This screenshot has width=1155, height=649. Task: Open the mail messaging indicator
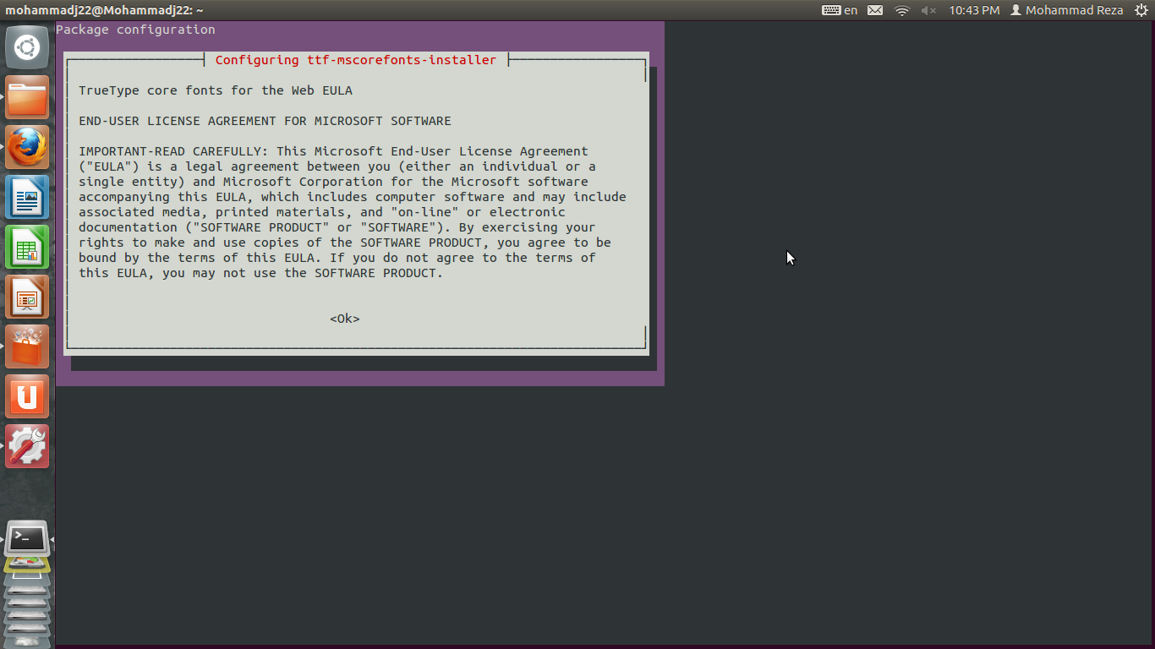tap(875, 10)
